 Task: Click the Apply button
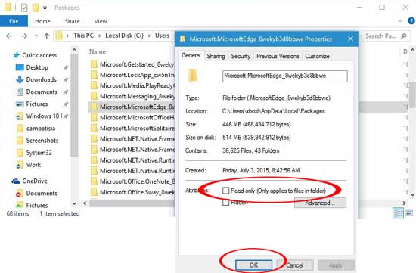pos(336,265)
